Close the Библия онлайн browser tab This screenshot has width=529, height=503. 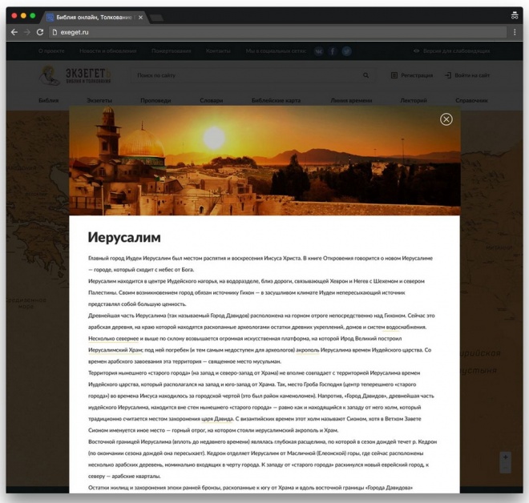point(141,17)
